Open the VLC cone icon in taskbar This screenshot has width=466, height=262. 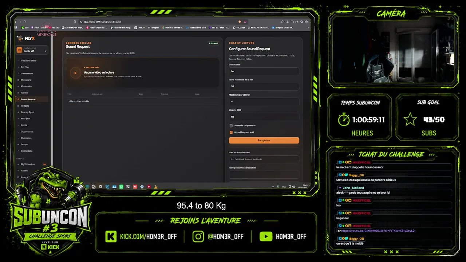(x=156, y=187)
